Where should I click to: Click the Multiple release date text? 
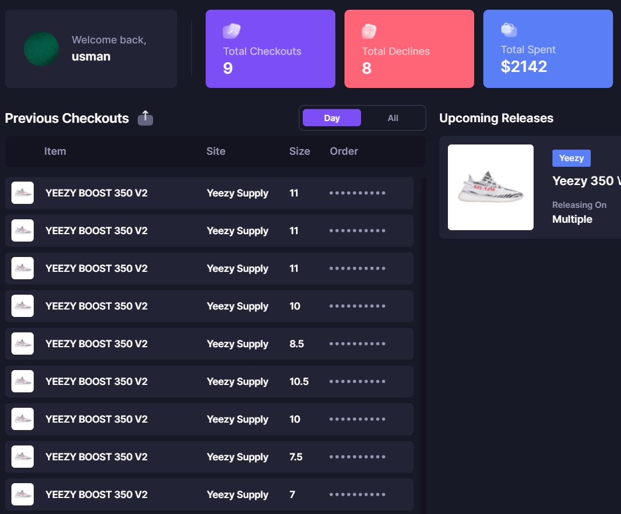[x=572, y=219]
